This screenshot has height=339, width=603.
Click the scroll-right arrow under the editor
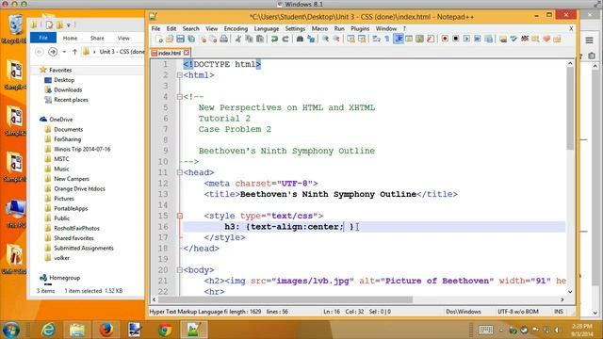click(562, 299)
